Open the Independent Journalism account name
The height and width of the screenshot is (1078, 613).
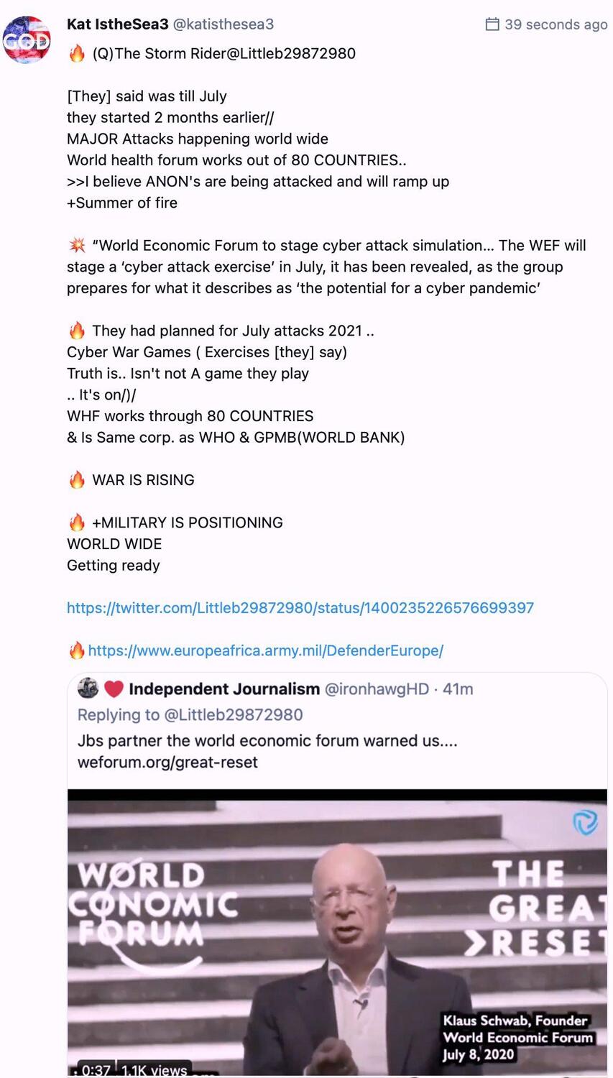click(x=224, y=689)
